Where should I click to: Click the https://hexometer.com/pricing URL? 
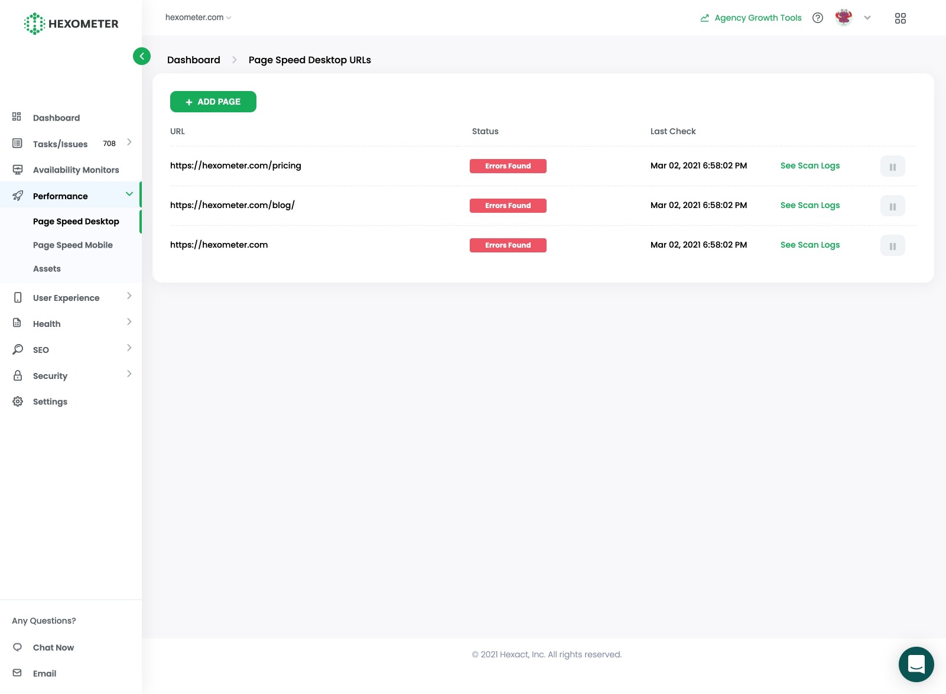(x=236, y=166)
